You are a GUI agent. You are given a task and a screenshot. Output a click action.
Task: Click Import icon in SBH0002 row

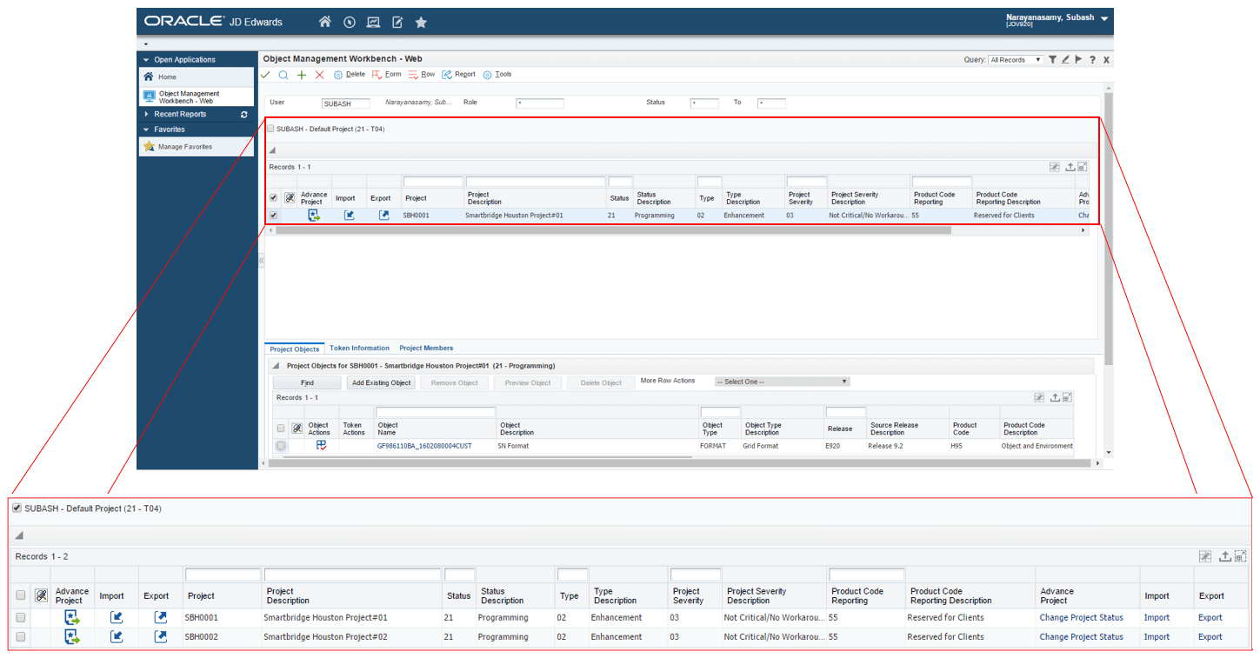117,637
